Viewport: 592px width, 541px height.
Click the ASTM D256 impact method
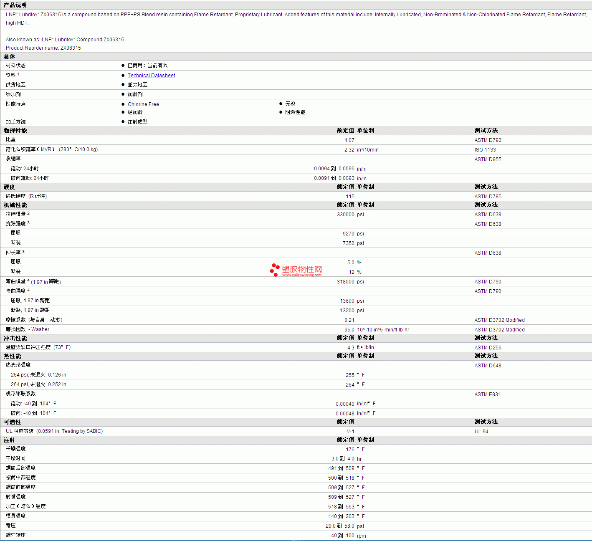[488, 348]
